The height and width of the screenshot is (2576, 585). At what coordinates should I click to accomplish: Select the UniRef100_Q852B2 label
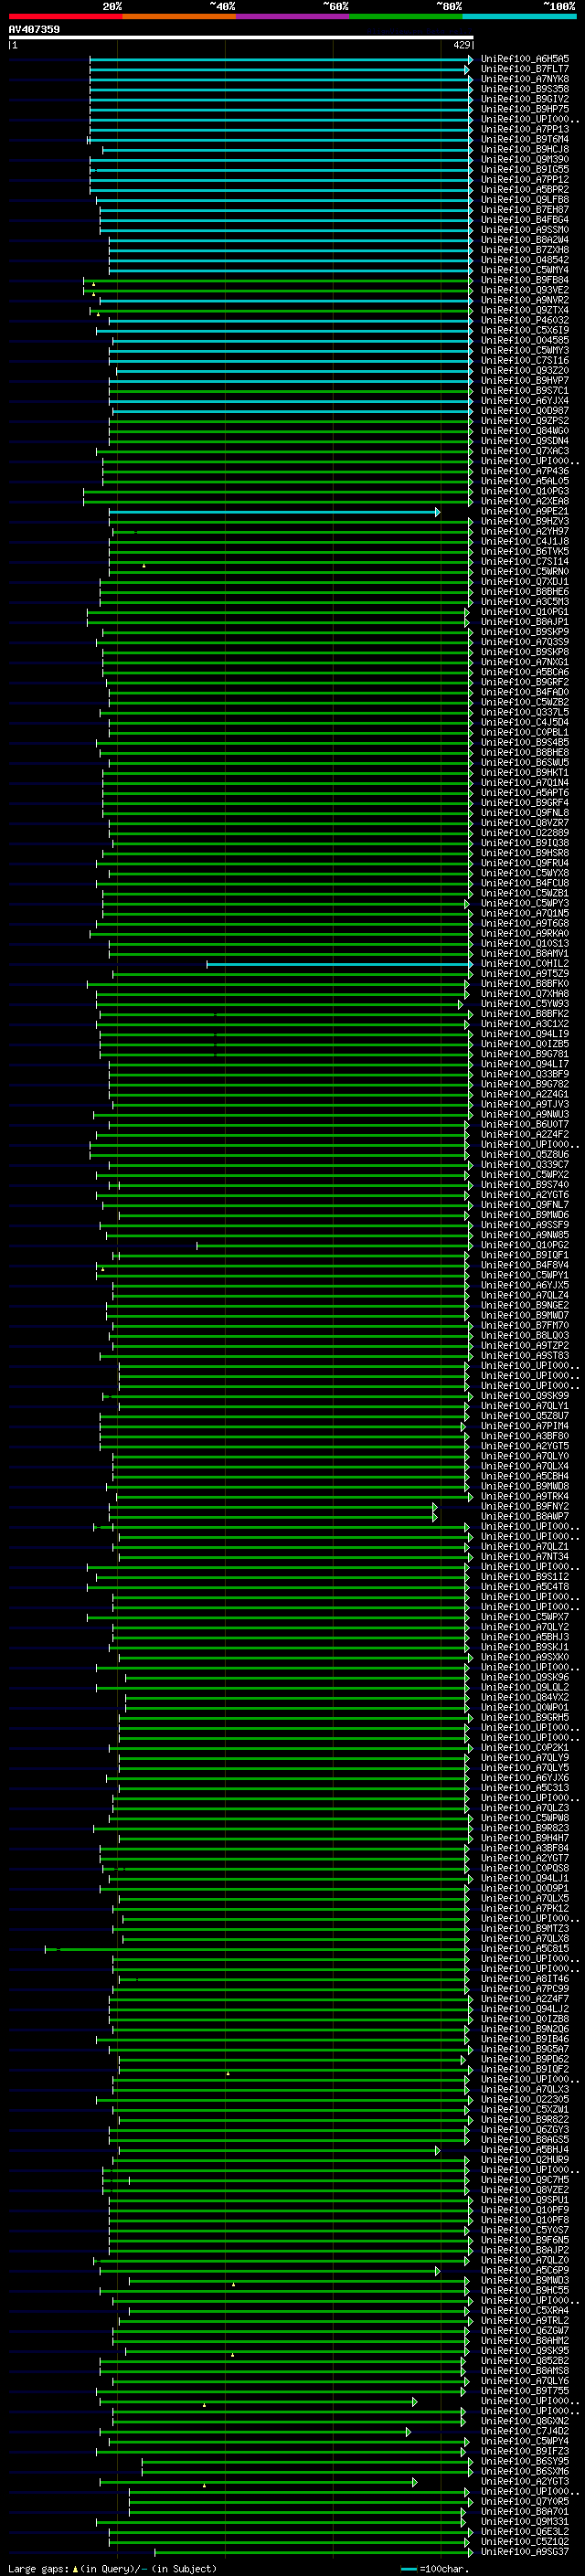[525, 2360]
